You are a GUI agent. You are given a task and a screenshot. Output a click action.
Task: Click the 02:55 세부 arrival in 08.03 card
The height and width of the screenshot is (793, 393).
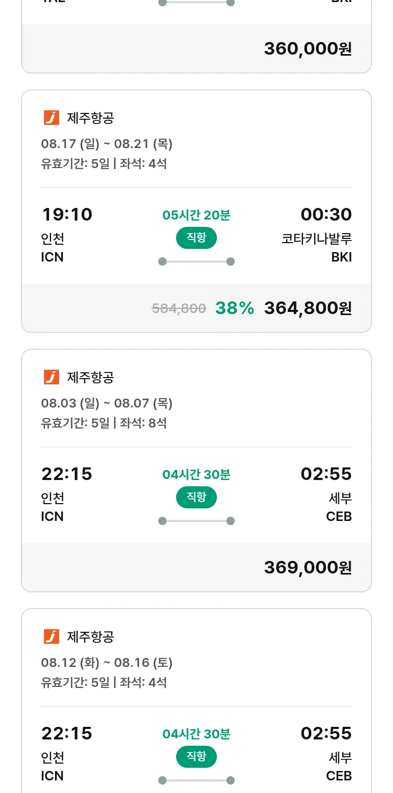click(x=326, y=474)
